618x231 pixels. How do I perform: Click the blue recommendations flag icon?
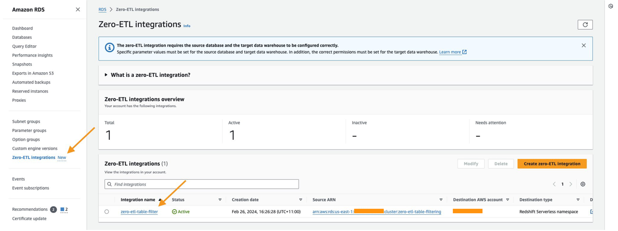pyautogui.click(x=62, y=209)
